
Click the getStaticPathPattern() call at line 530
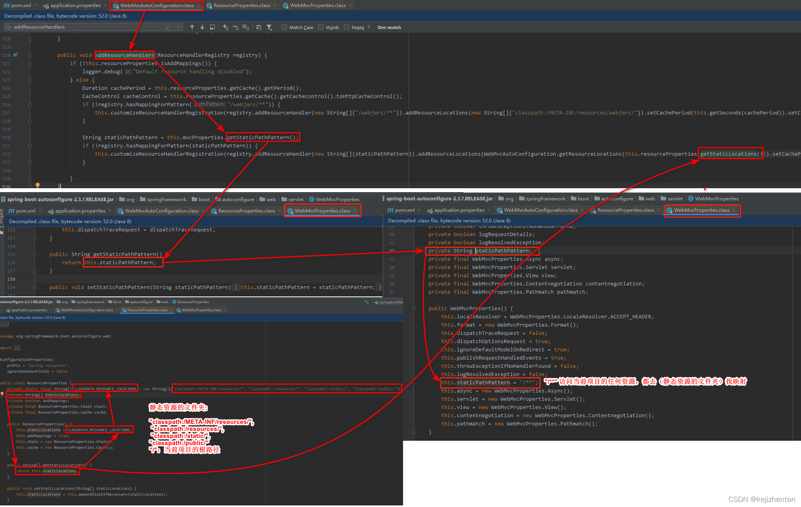pyautogui.click(x=263, y=137)
